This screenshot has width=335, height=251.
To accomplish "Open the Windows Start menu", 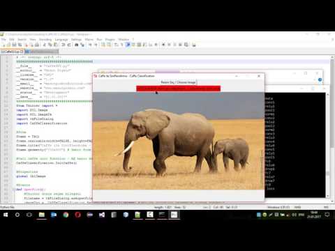I will [6, 215].
